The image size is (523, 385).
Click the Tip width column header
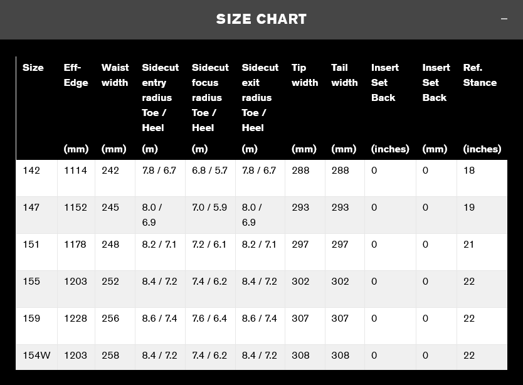click(x=305, y=75)
